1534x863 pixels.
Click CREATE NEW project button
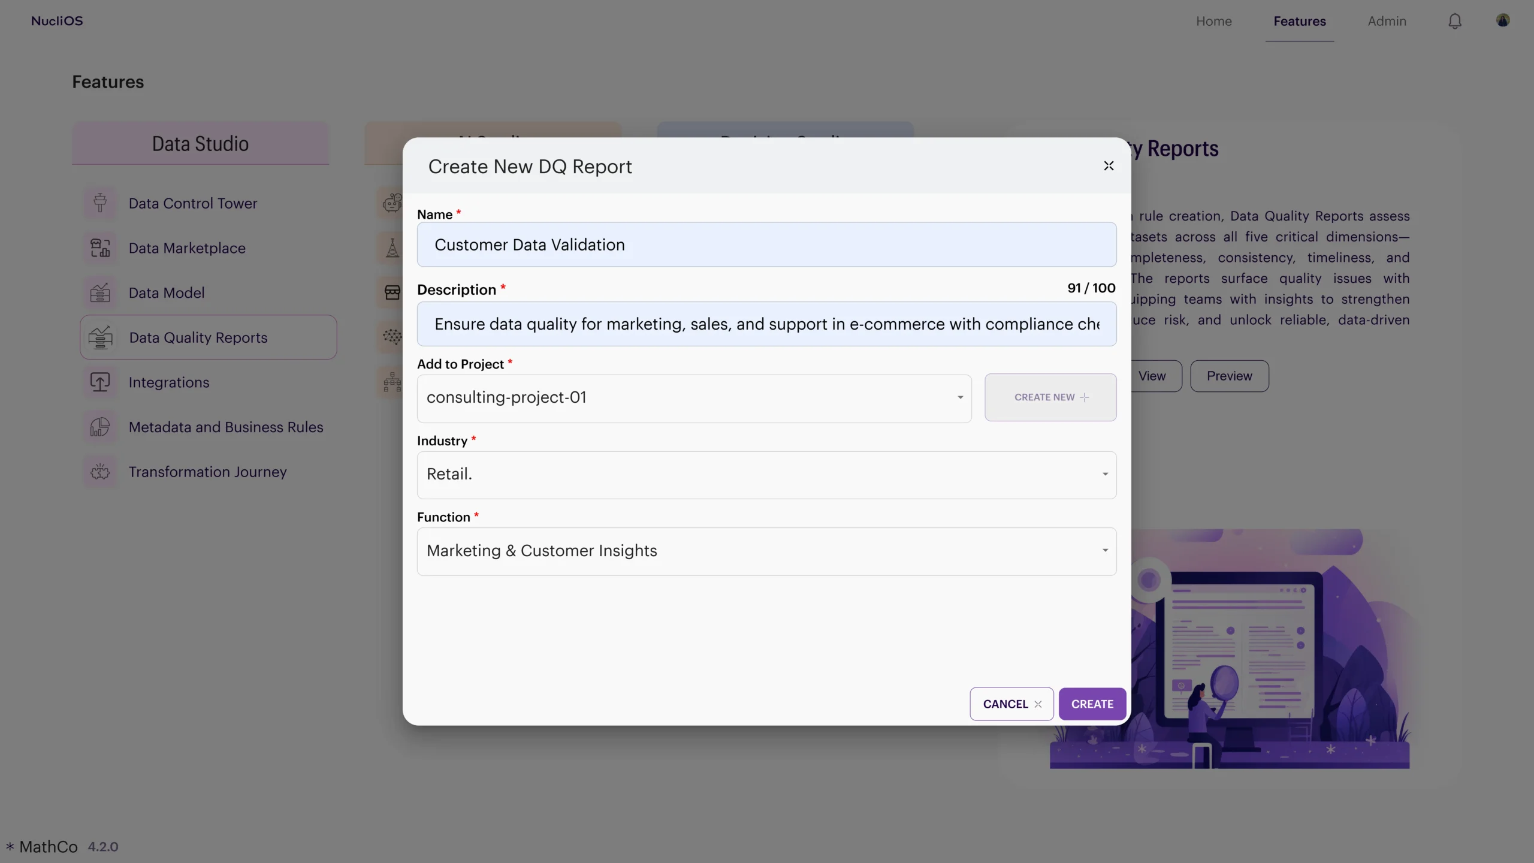pos(1050,397)
